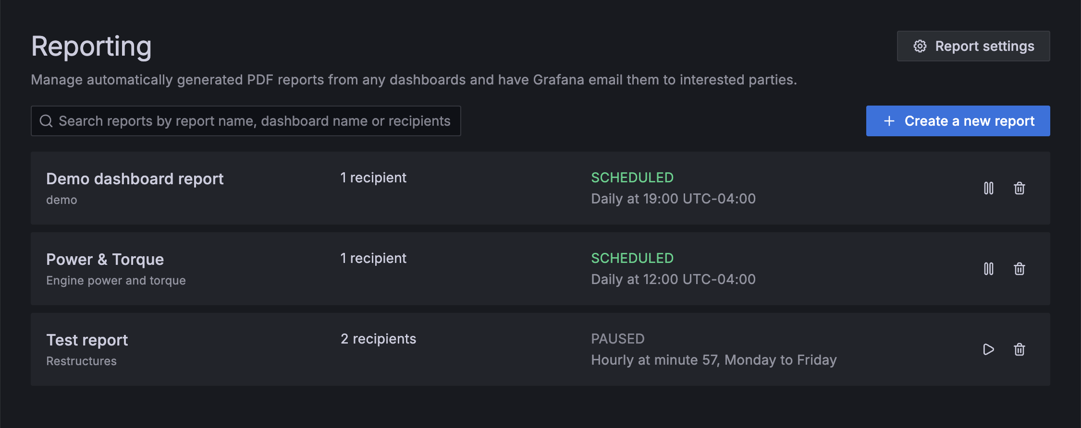
Task: Create a new report
Action: click(958, 121)
